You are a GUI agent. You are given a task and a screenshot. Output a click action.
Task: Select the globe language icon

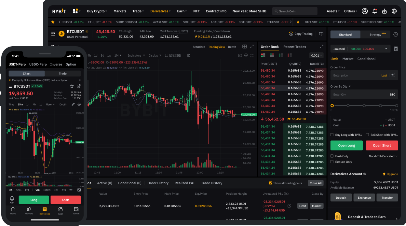click(394, 11)
